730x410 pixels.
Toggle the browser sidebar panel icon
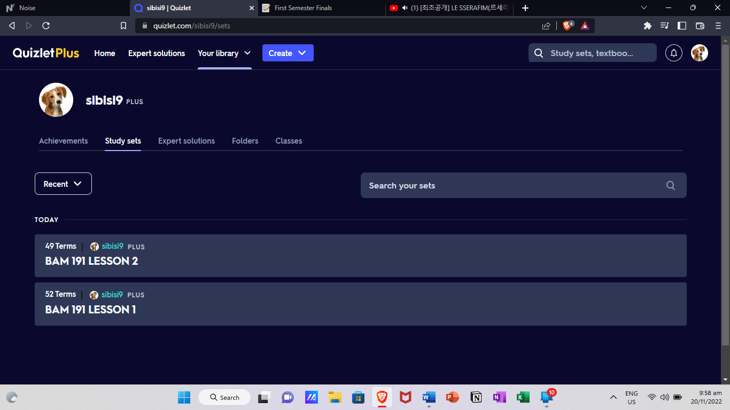tap(682, 26)
